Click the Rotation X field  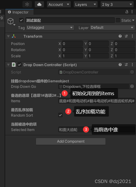[72, 50]
